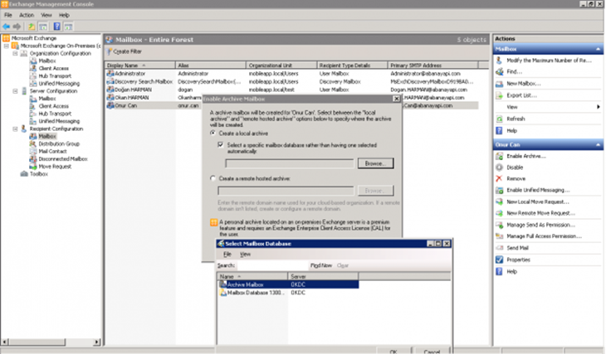Viewport: 606px width, 354px height.
Task: Open the View menu in main console
Action: 46,15
